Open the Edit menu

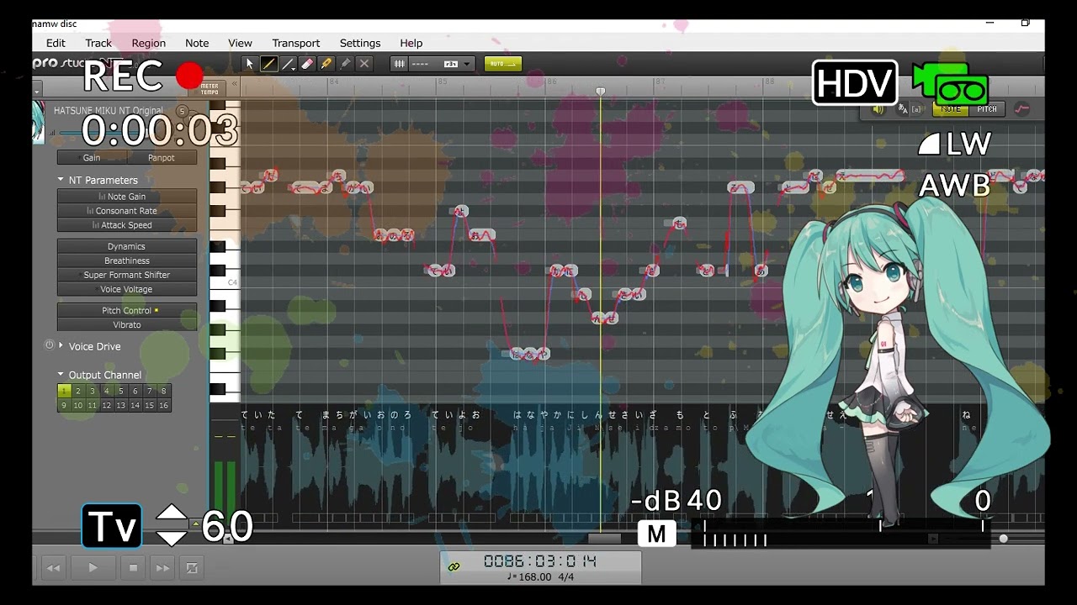click(x=56, y=43)
